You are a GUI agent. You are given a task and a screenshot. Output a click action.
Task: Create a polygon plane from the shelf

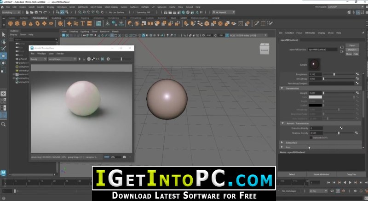click(44, 23)
